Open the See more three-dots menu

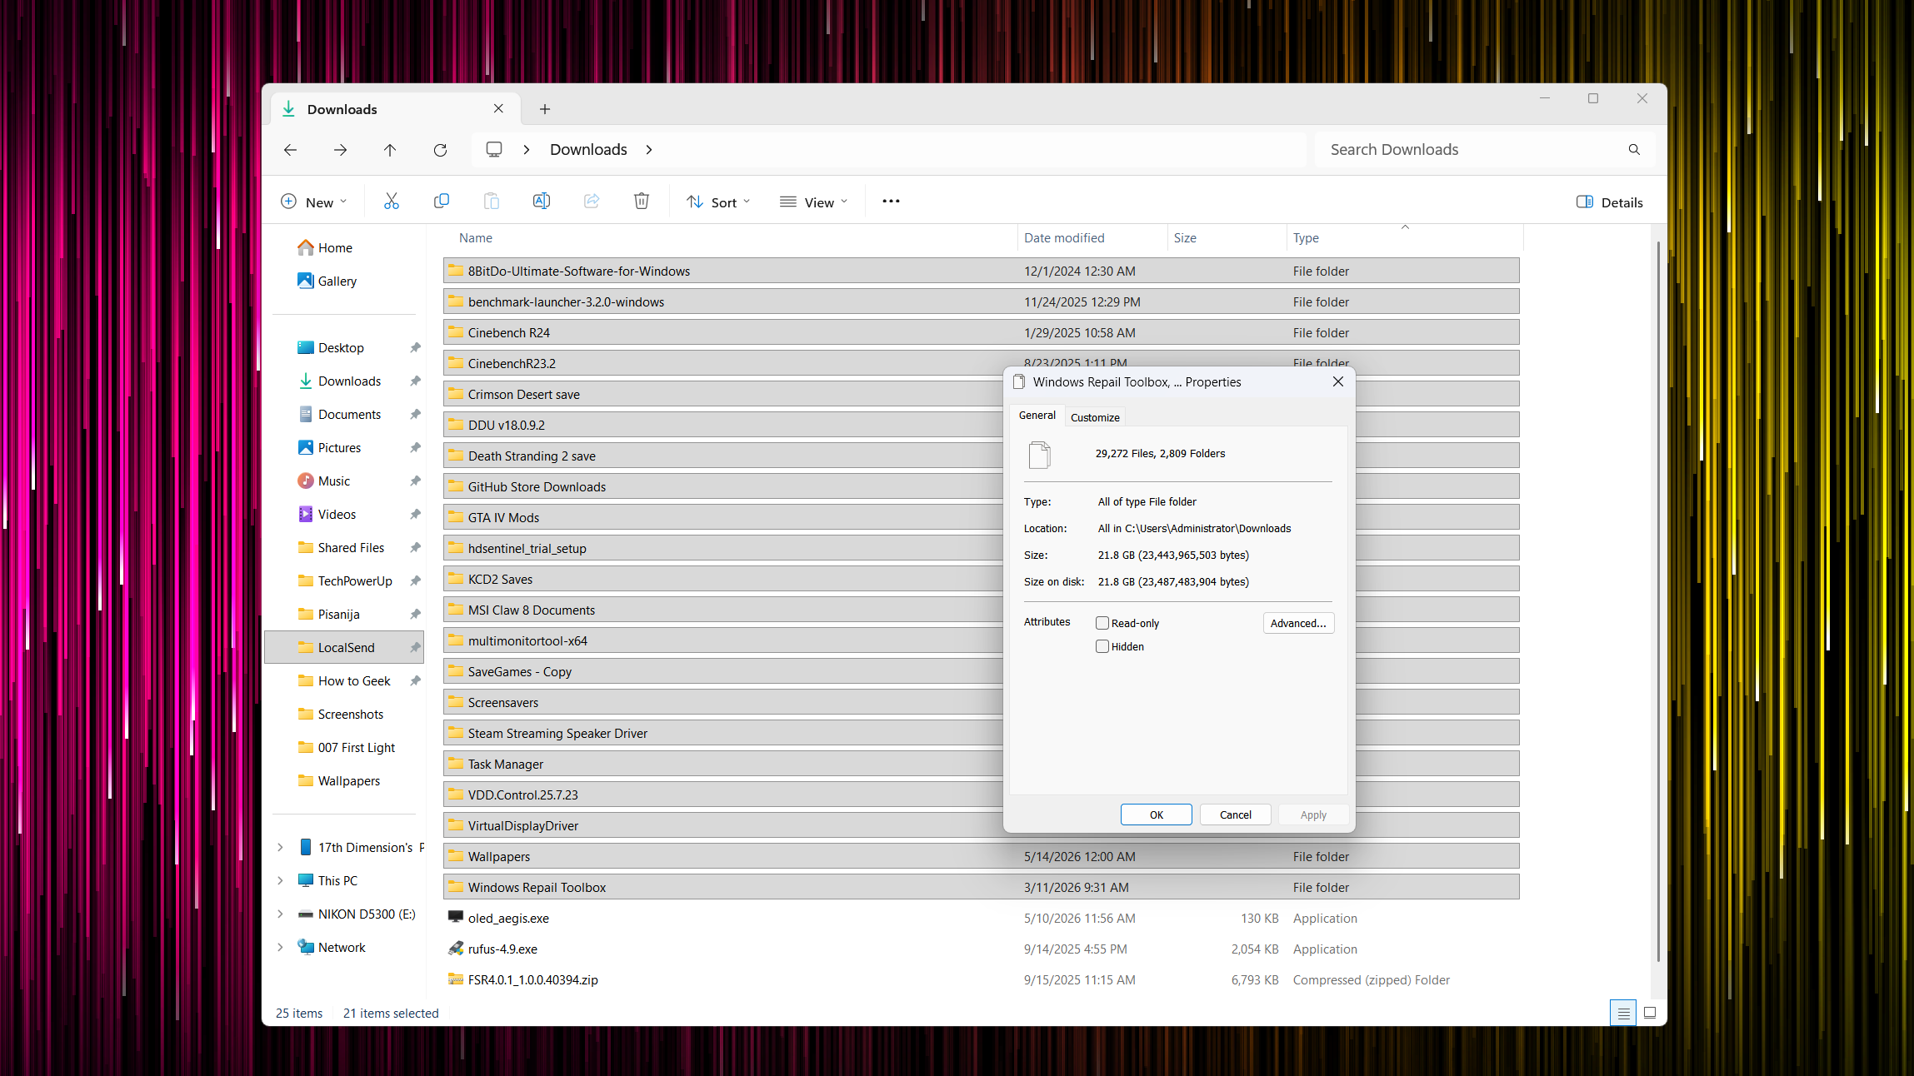891,202
